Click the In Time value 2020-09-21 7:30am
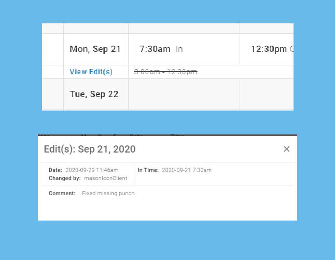 pyautogui.click(x=186, y=170)
